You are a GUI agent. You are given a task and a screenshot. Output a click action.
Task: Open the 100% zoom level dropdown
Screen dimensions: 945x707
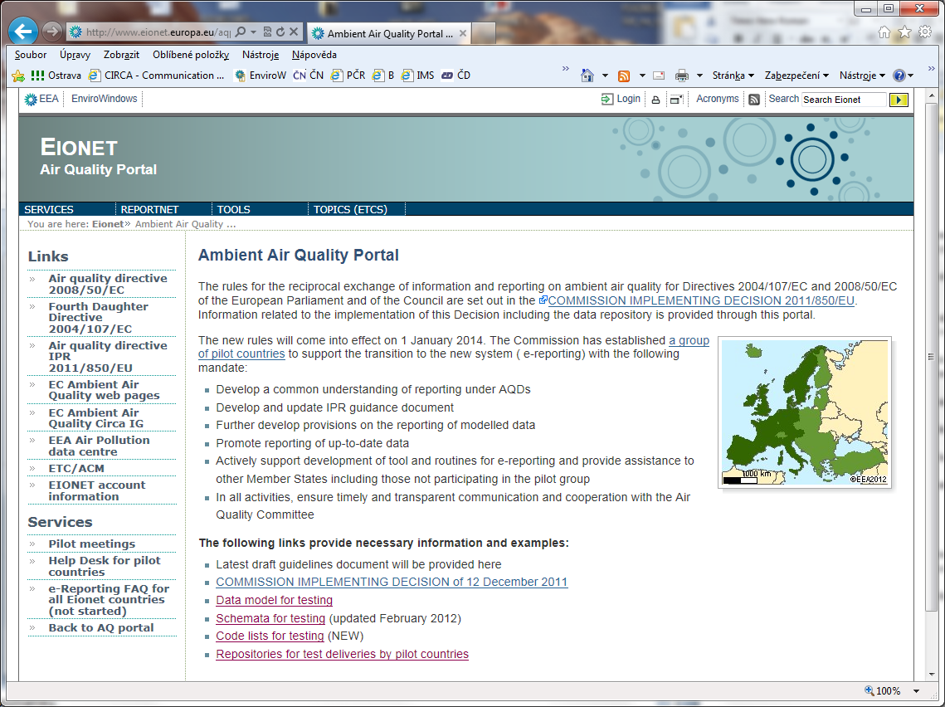pyautogui.click(x=916, y=691)
